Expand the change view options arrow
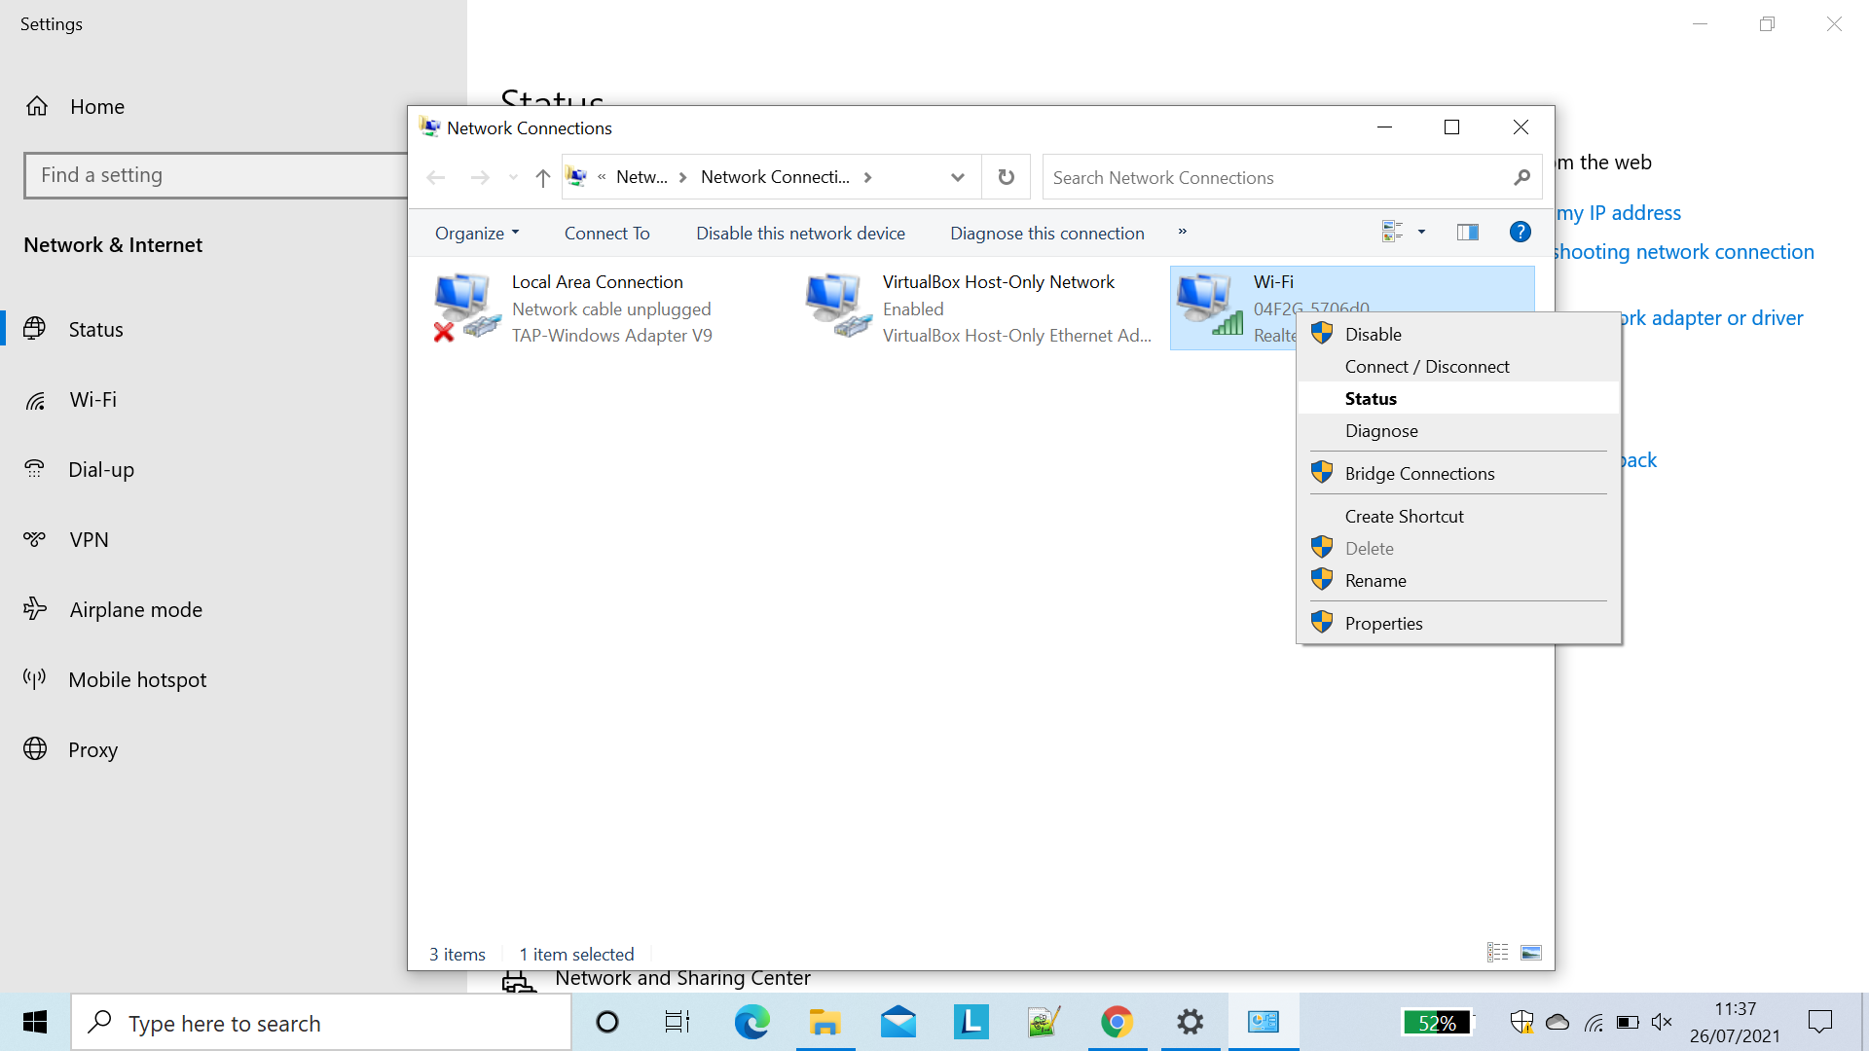This screenshot has height=1051, width=1869. tap(1421, 232)
